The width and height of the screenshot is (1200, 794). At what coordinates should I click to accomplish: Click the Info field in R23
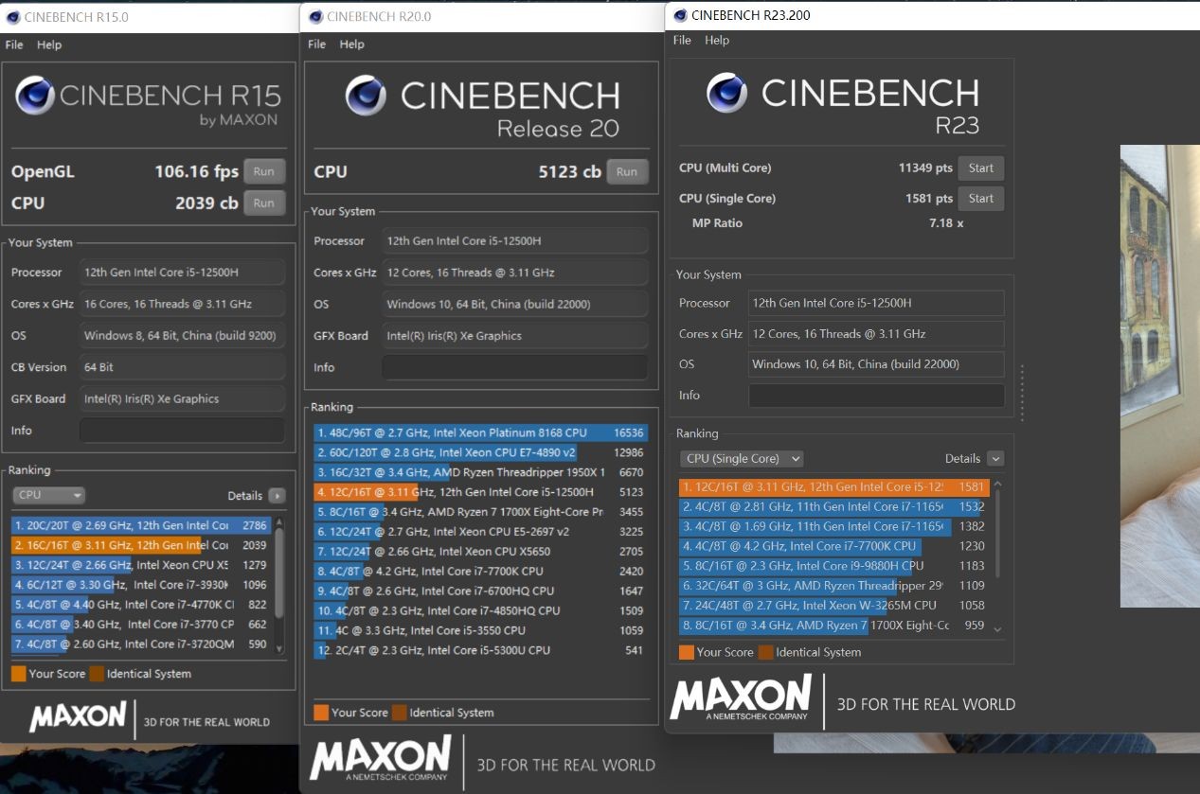876,396
